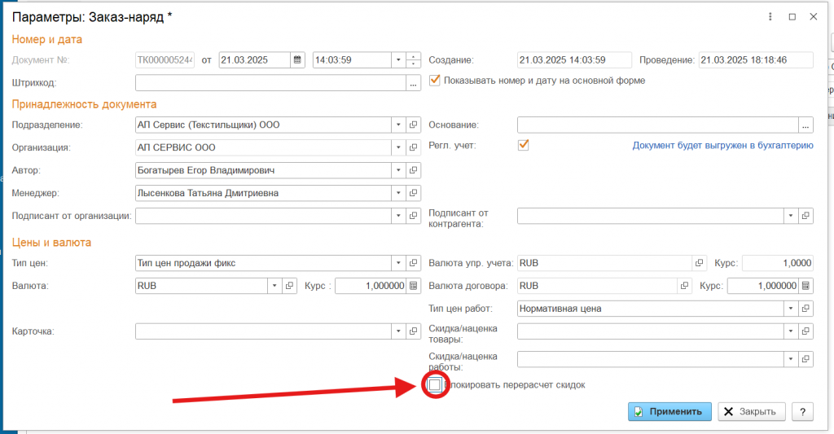Uncheck the Регл. учет checkbox

tap(524, 146)
